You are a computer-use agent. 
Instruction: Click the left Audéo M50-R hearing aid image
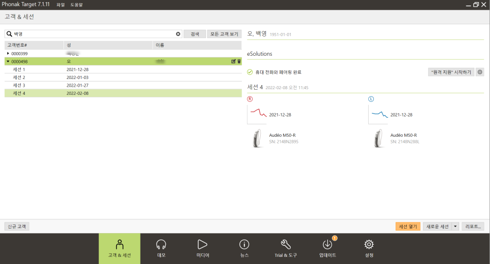[378, 138]
